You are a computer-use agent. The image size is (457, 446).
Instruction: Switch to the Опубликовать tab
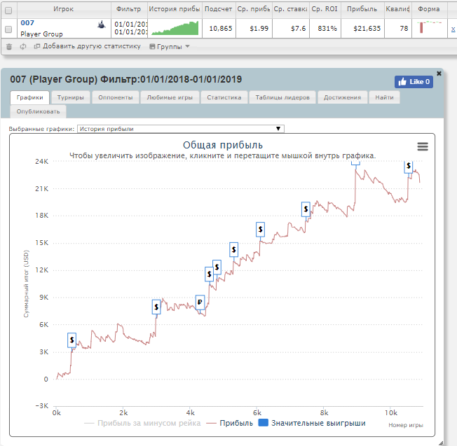[x=38, y=111]
